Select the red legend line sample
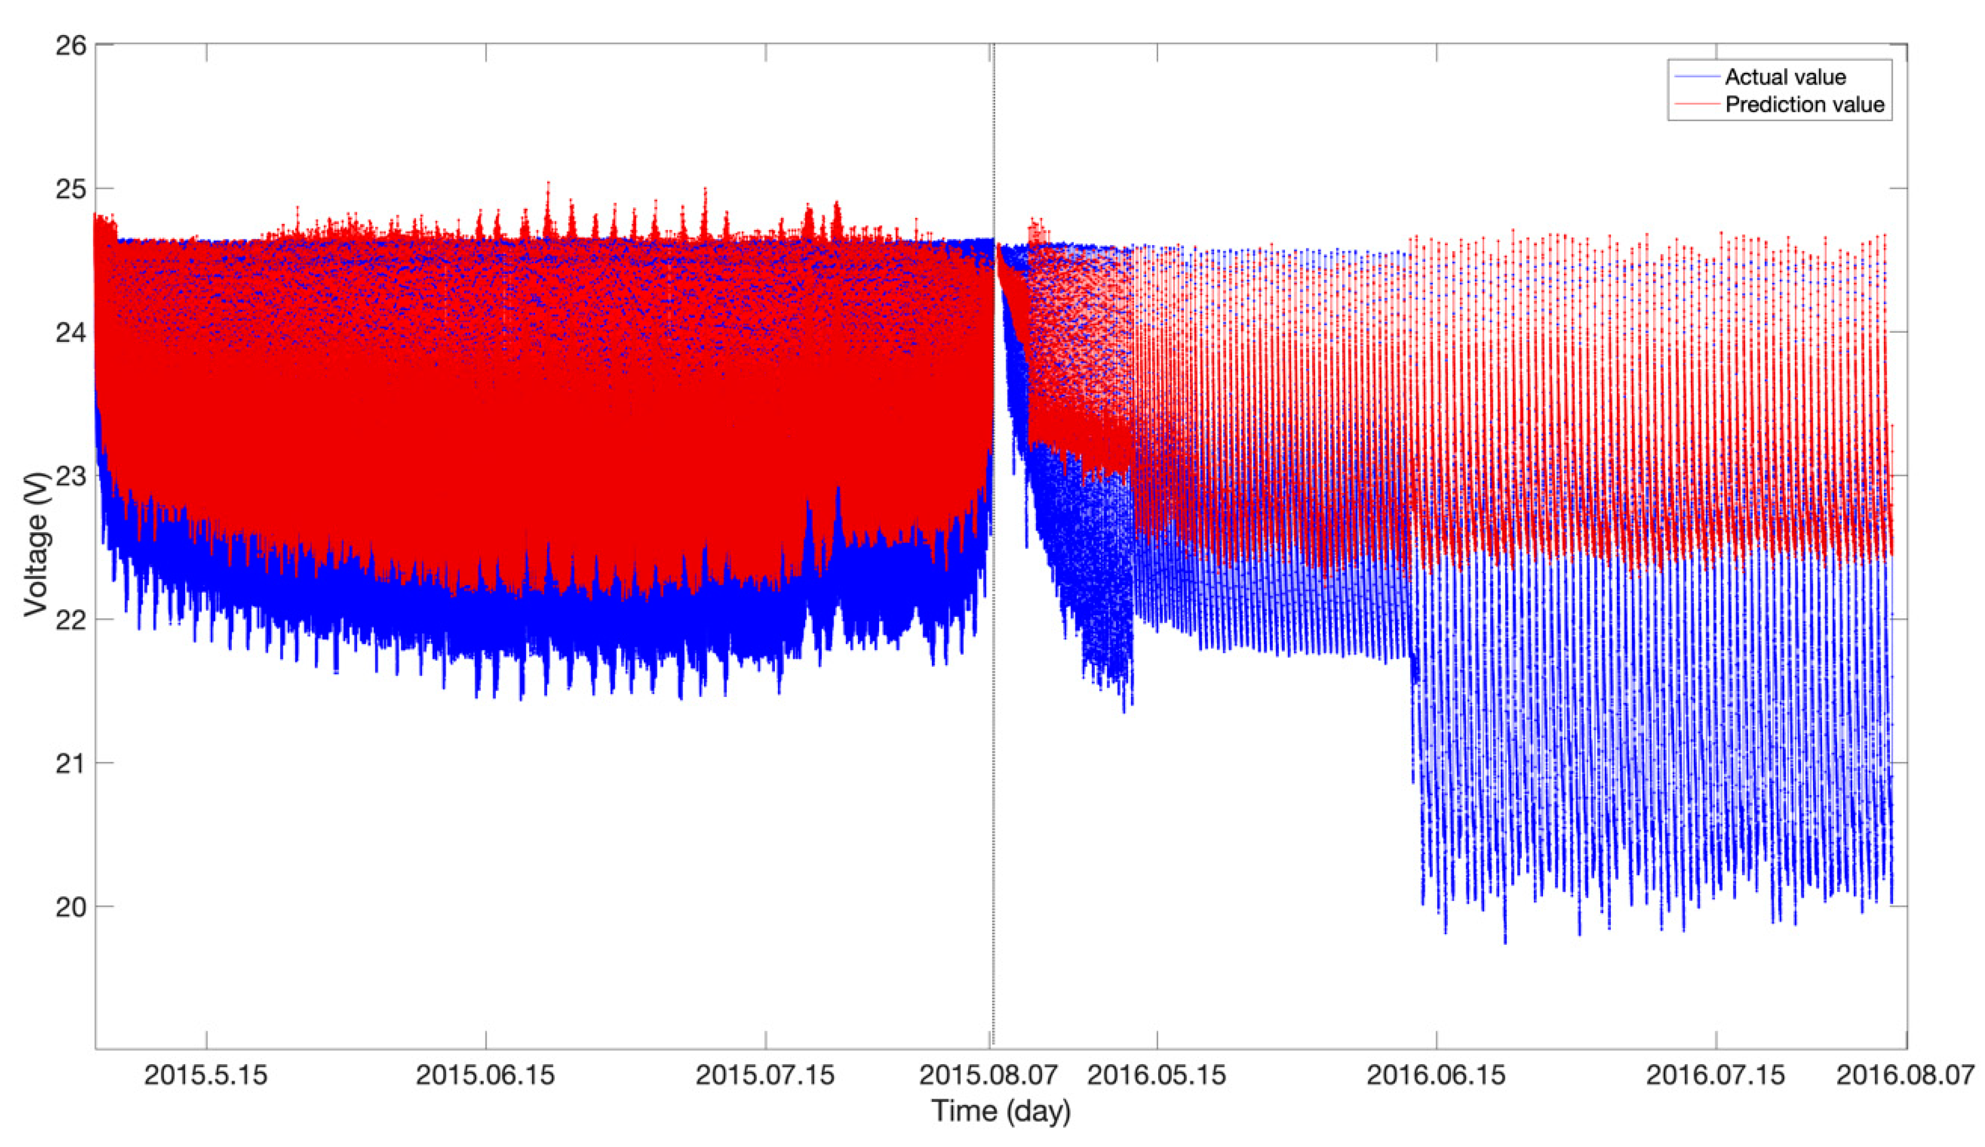 pos(1698,104)
